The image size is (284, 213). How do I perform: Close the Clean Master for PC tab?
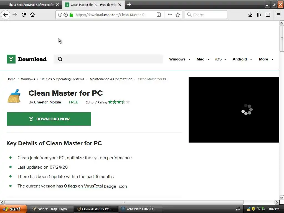[120, 5]
